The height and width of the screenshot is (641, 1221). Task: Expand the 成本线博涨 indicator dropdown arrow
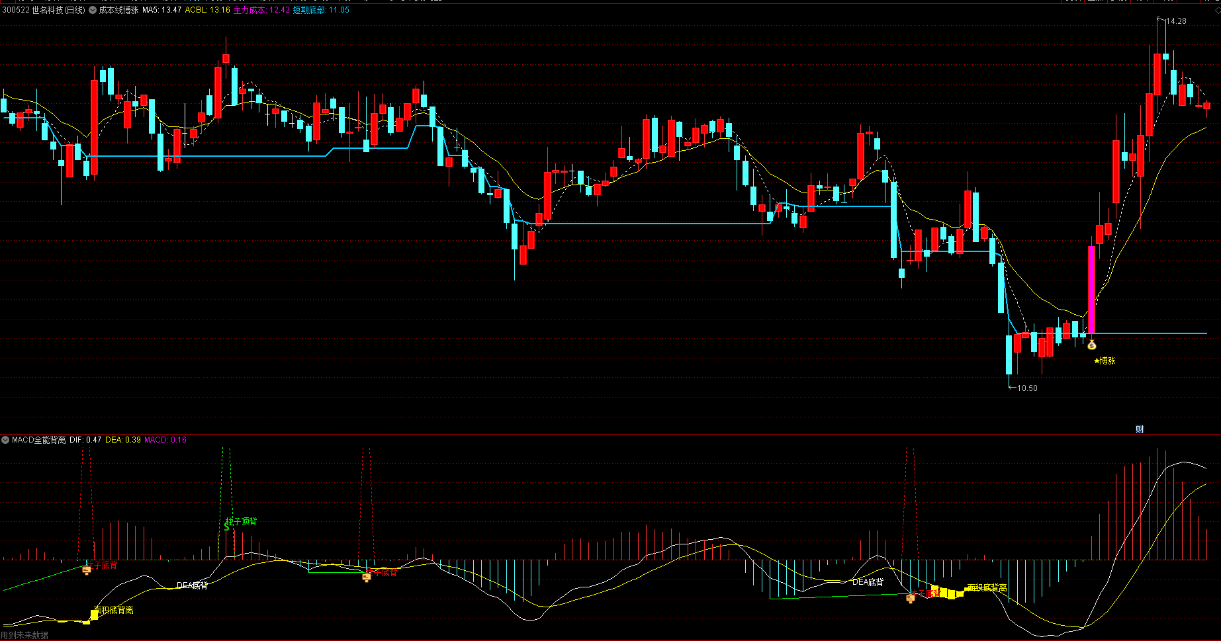coord(93,10)
